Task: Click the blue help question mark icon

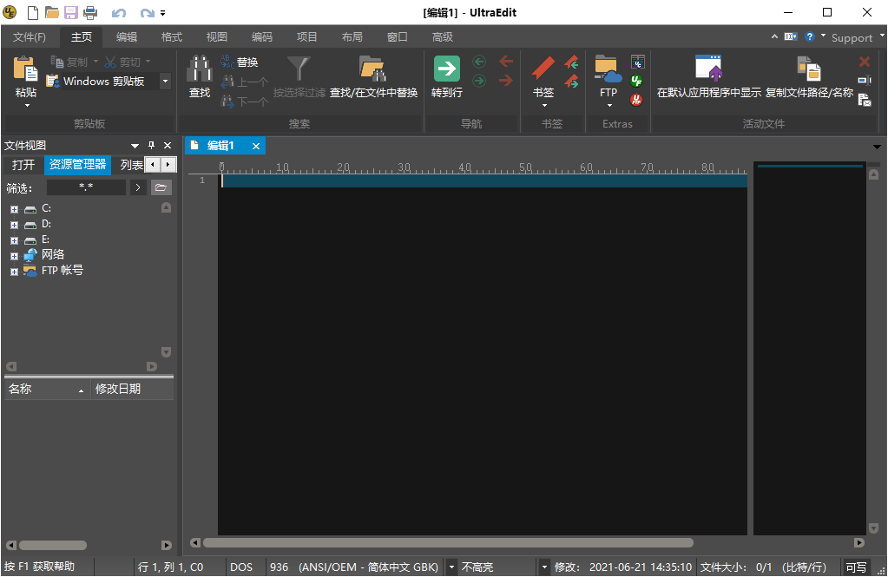Action: click(x=810, y=36)
